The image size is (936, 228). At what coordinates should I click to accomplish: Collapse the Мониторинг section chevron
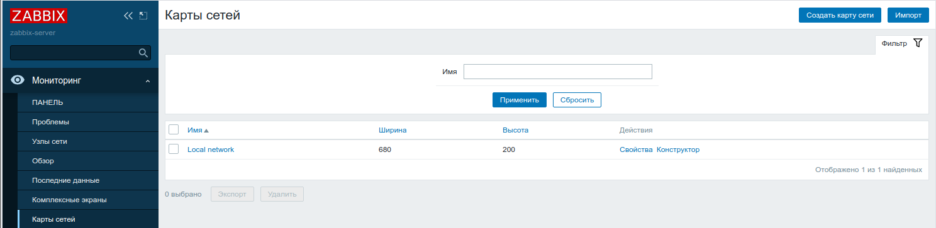148,80
